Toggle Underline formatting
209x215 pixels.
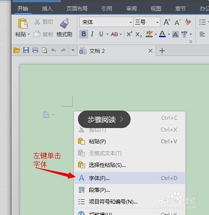pos(101,34)
